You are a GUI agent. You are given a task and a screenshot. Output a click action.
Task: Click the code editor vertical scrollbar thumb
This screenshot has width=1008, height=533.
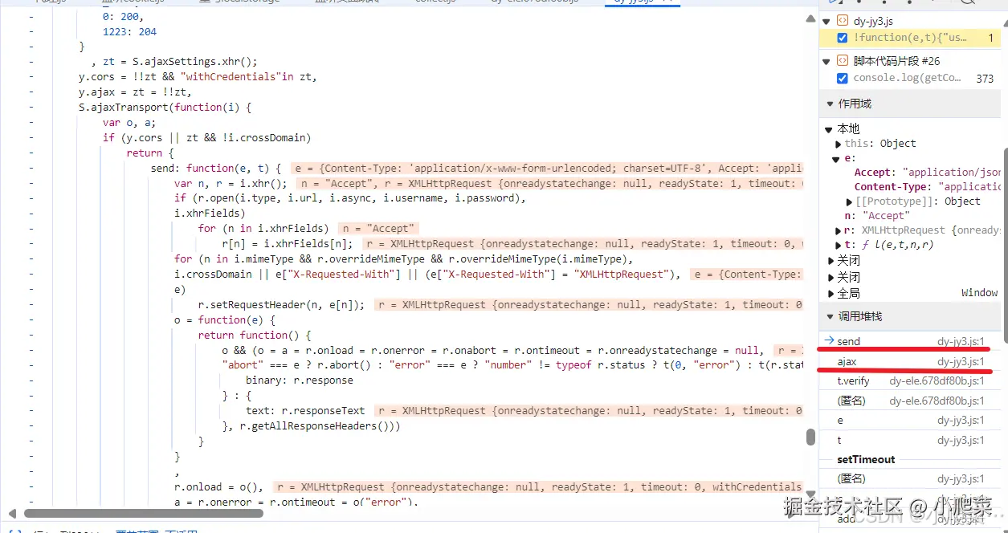click(x=810, y=437)
